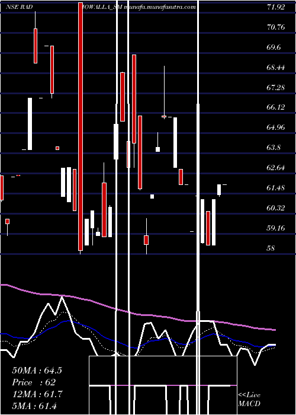The width and height of the screenshot is (296, 415).
Task: Click the munafa.munafasutra.com text in header
Action: pos(160,7)
